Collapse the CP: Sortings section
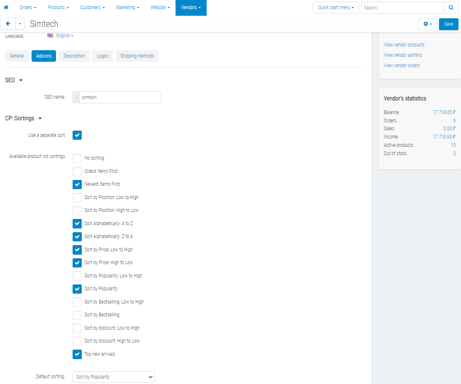This screenshot has height=384, width=461. click(x=24, y=119)
